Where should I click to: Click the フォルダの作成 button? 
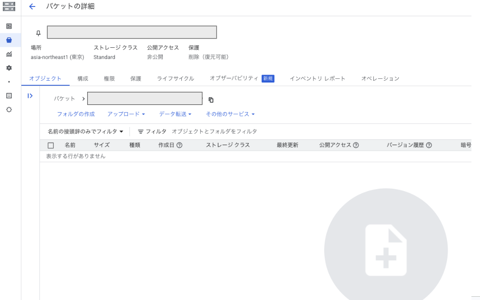click(x=76, y=114)
